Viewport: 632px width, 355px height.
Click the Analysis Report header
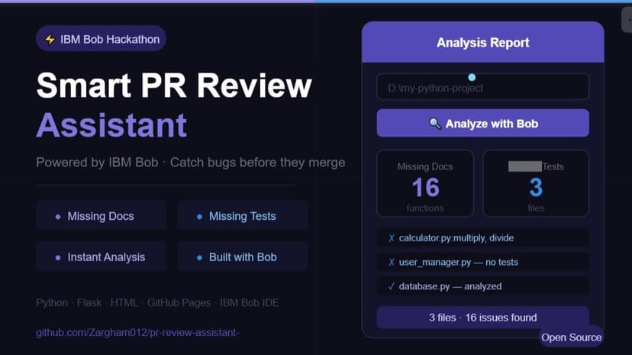click(482, 42)
